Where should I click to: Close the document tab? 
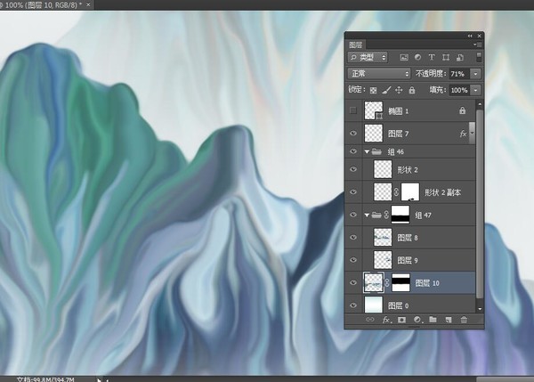tap(88, 4)
